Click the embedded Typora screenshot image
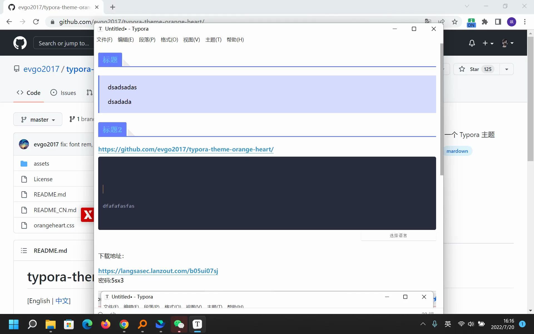This screenshot has height=334, width=534. (267, 299)
